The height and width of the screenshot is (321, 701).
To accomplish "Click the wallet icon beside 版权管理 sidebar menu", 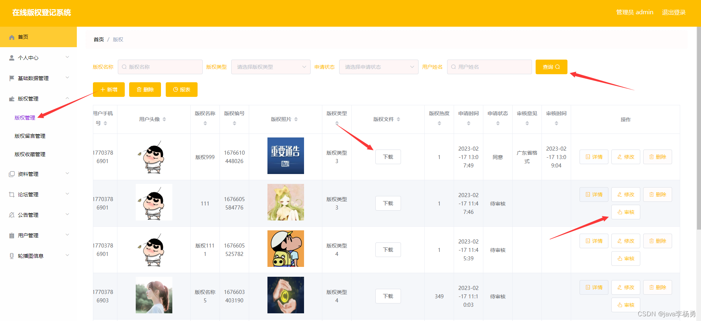I will pyautogui.click(x=12, y=99).
